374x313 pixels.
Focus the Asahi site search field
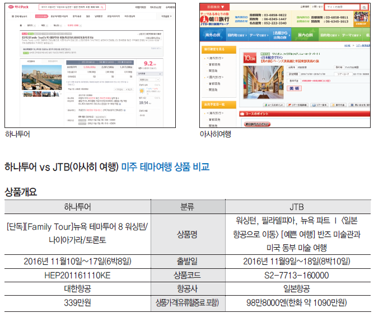tap(342, 7)
